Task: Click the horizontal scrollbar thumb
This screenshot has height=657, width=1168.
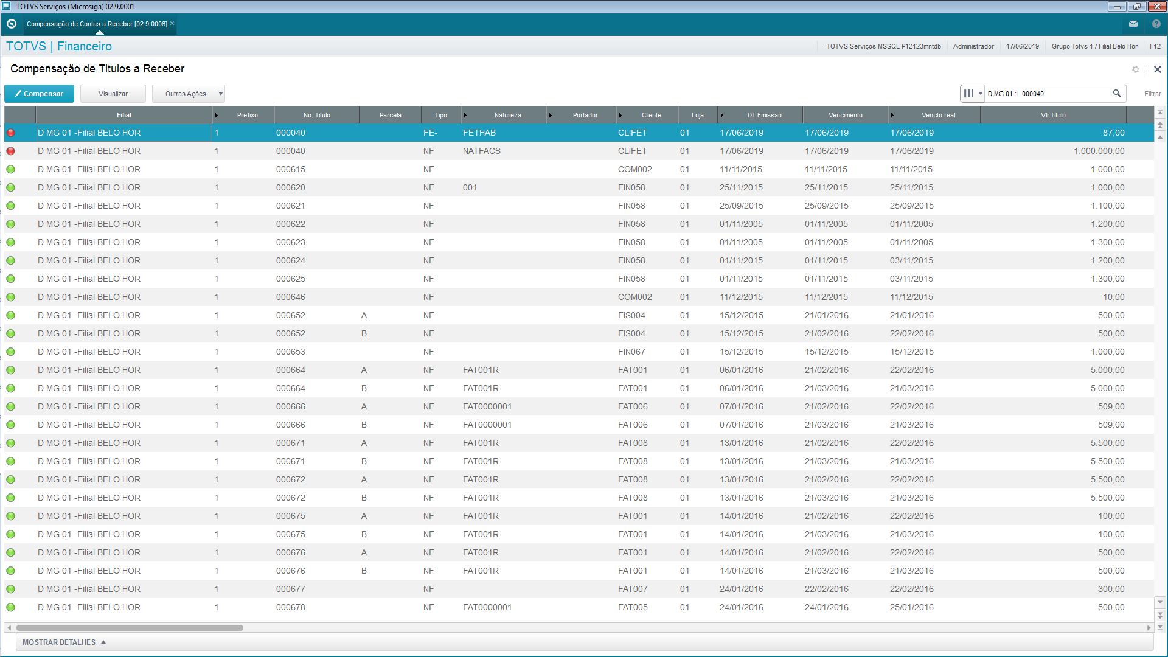Action: pos(130,628)
